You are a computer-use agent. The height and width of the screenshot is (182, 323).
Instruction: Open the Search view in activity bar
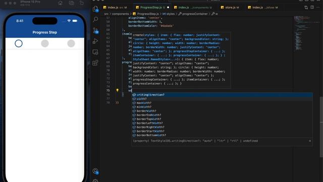(x=95, y=19)
